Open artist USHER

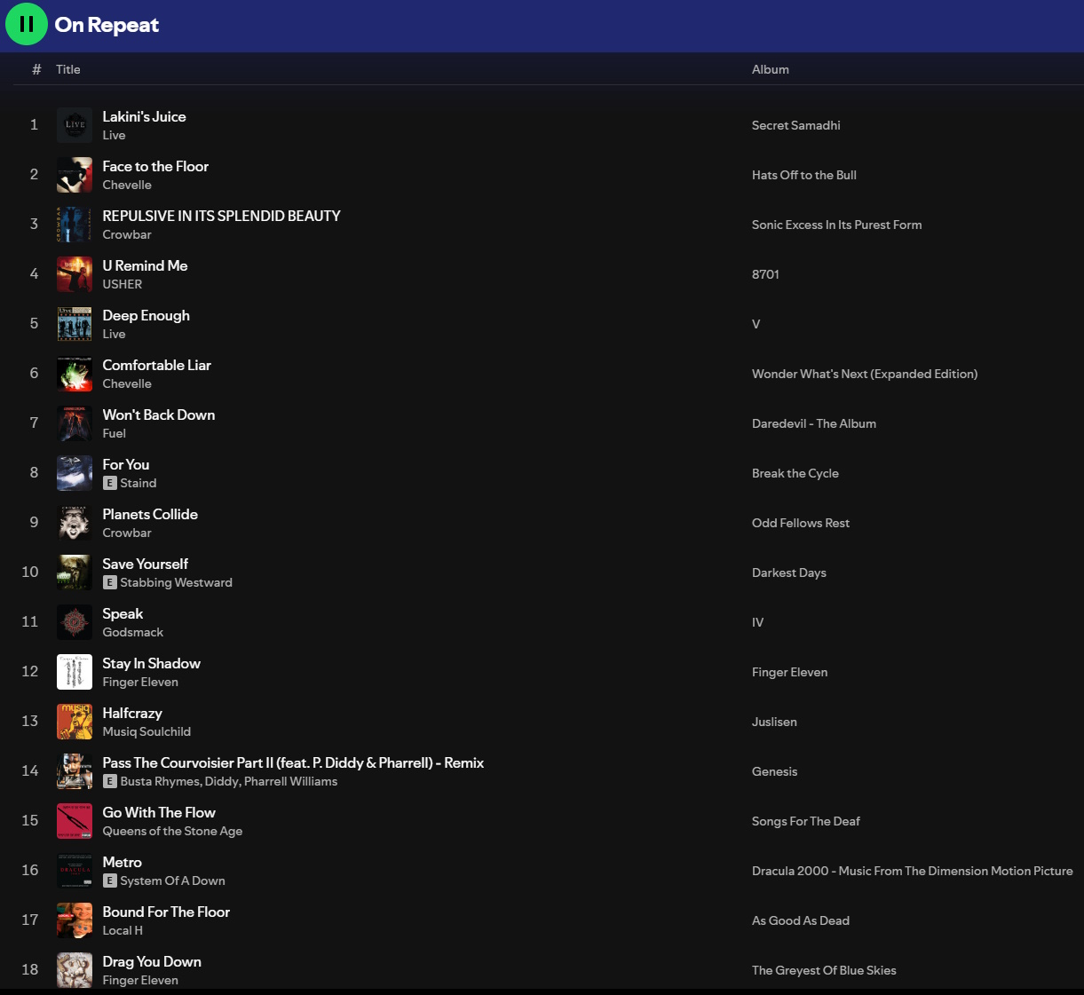click(123, 284)
